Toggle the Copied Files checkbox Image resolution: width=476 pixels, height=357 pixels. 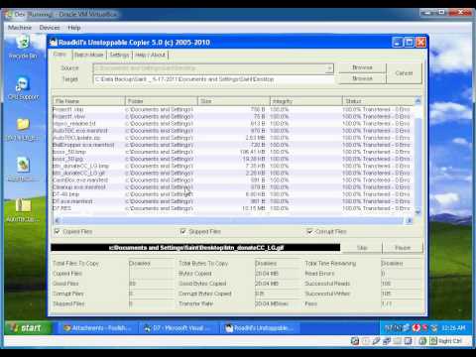pos(57,231)
